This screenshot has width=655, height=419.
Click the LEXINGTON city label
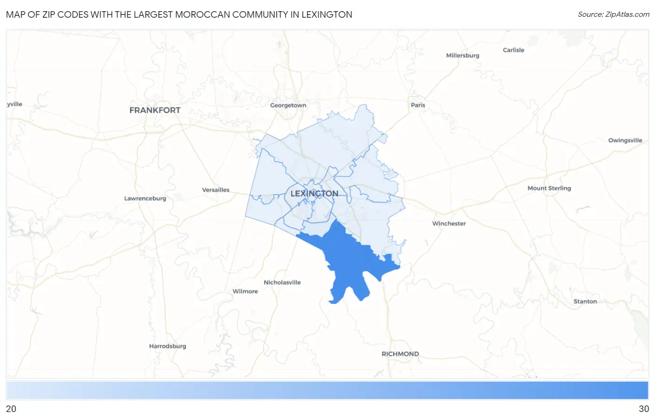[x=314, y=193]
